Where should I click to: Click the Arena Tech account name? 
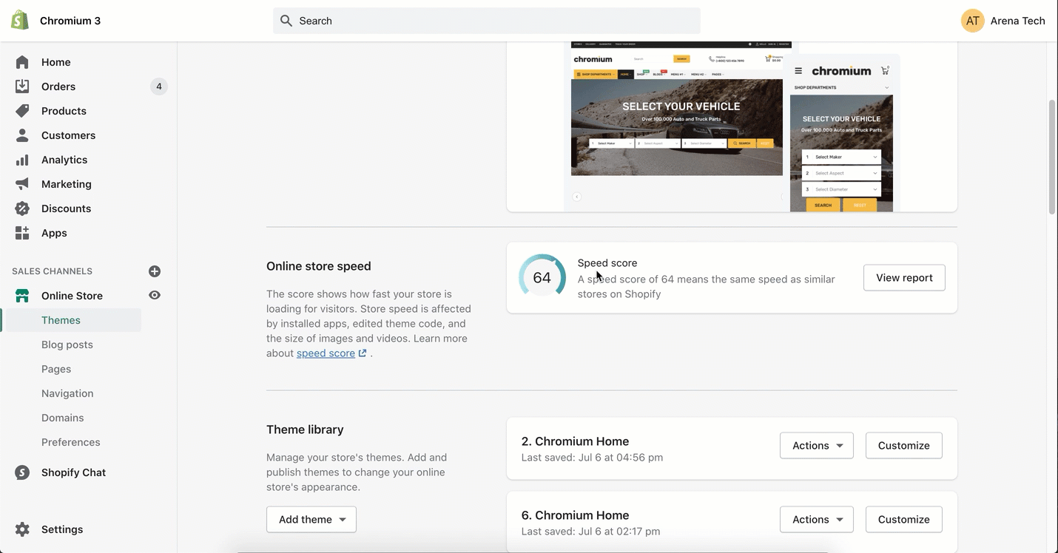pos(1017,21)
